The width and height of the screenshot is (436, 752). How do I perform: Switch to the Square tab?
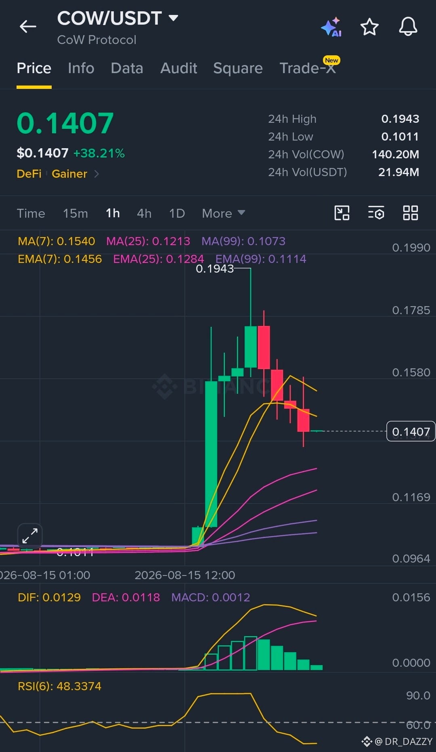(238, 68)
